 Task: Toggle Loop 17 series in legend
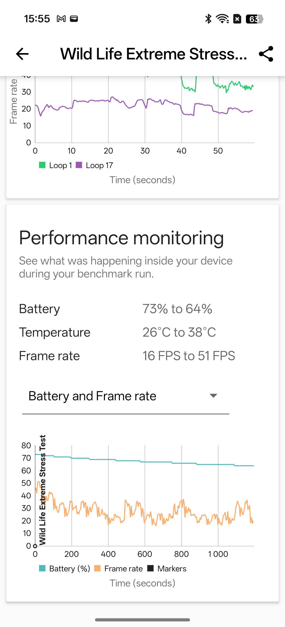pos(95,165)
